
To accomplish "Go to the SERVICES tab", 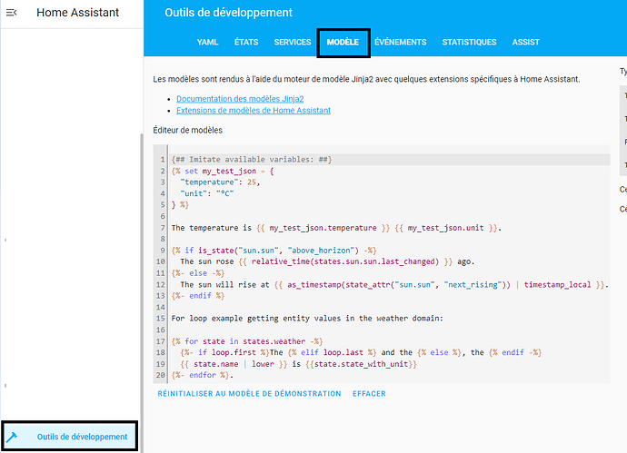I will point(293,42).
